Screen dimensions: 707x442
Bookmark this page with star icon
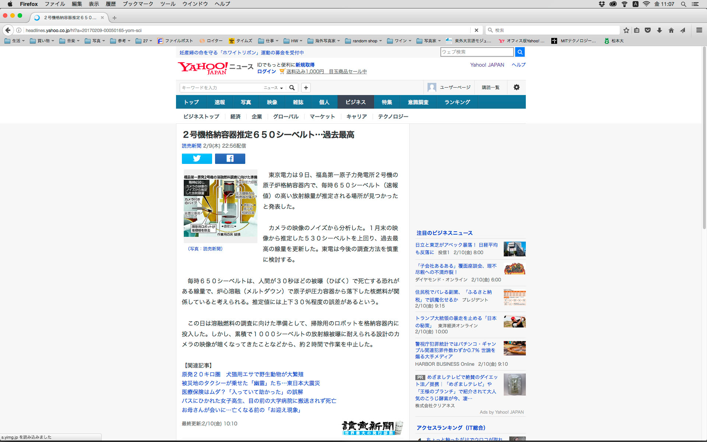pos(626,30)
